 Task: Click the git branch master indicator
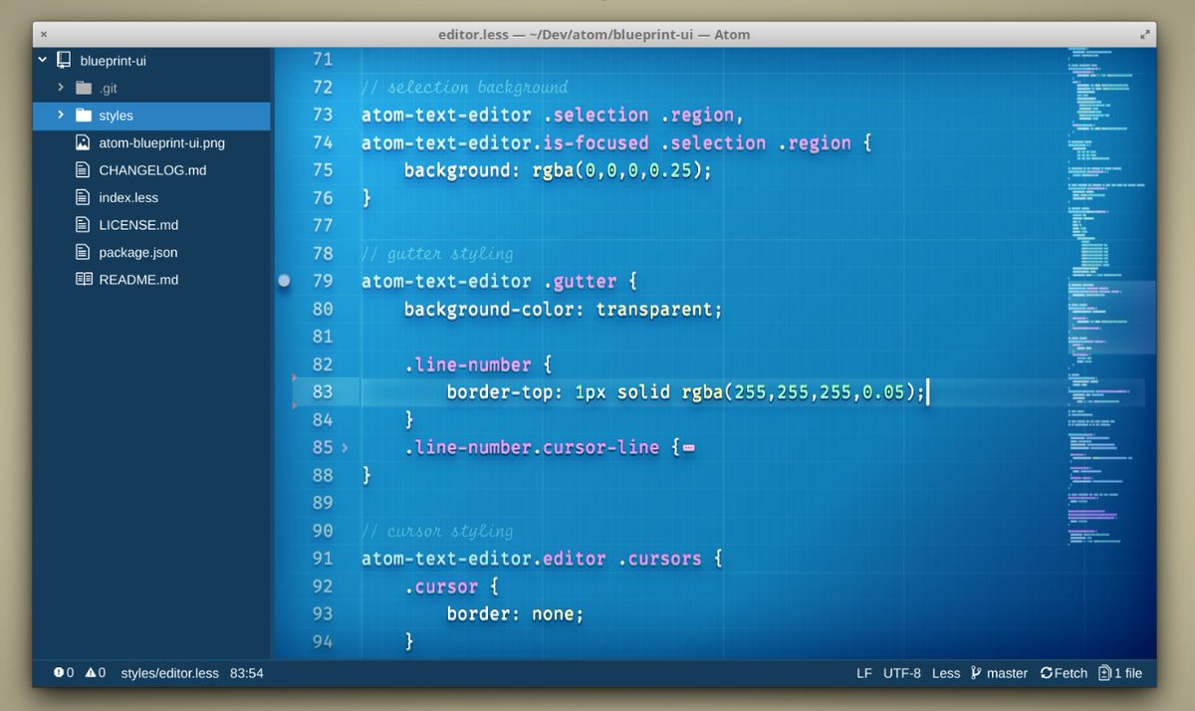pos(999,673)
